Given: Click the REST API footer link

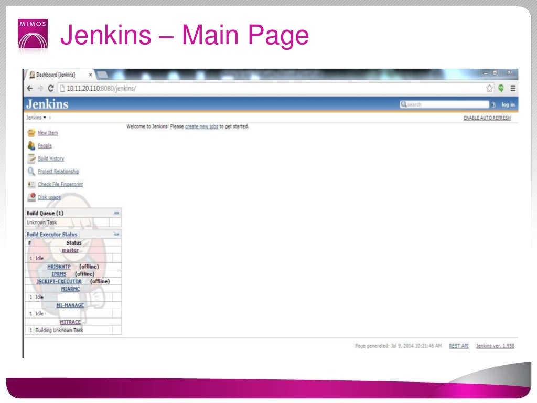Looking at the screenshot, I should [458, 346].
